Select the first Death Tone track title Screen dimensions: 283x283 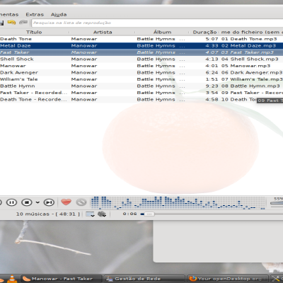click(16, 39)
